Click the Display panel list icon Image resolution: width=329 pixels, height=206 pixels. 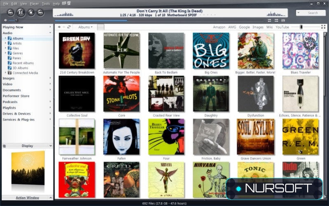coord(4,146)
